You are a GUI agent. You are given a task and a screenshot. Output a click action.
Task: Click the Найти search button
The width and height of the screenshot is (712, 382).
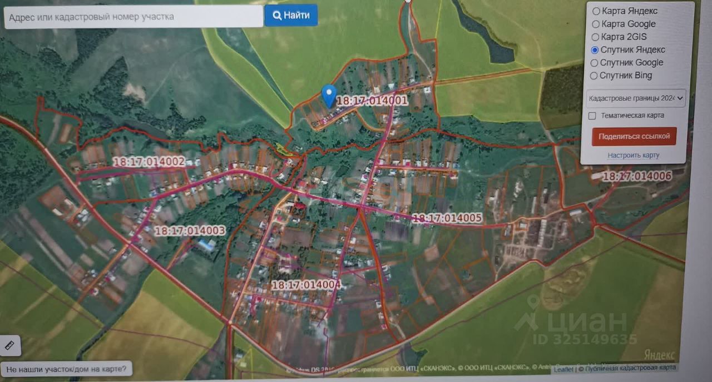tap(291, 15)
